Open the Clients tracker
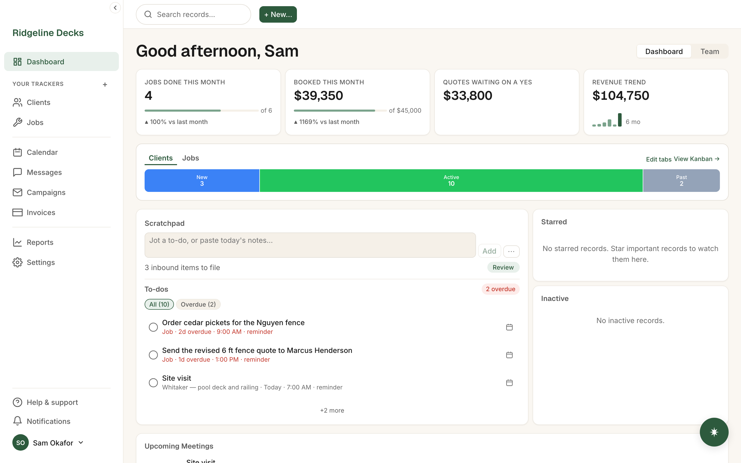Image resolution: width=741 pixels, height=463 pixels. point(61,102)
